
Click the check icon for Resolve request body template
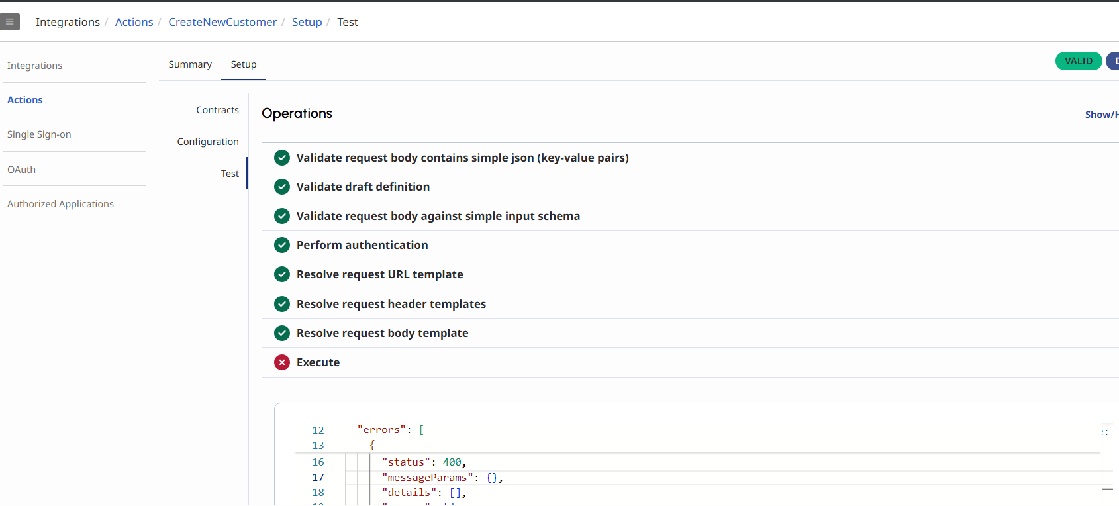pos(282,333)
